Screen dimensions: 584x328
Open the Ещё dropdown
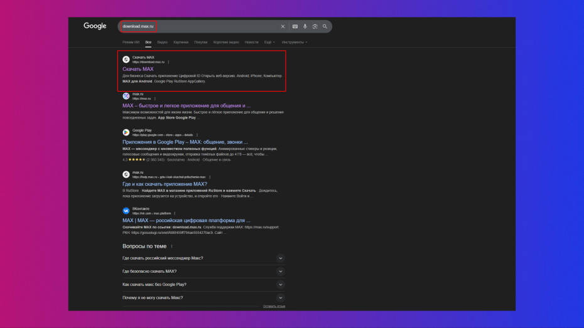[x=269, y=43]
